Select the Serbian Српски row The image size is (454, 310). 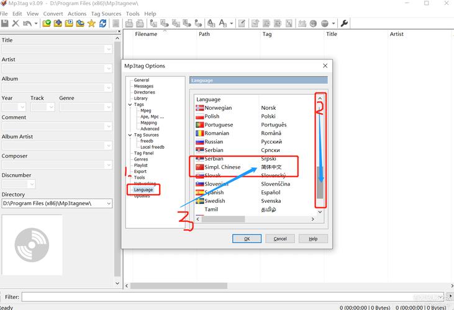point(254,150)
